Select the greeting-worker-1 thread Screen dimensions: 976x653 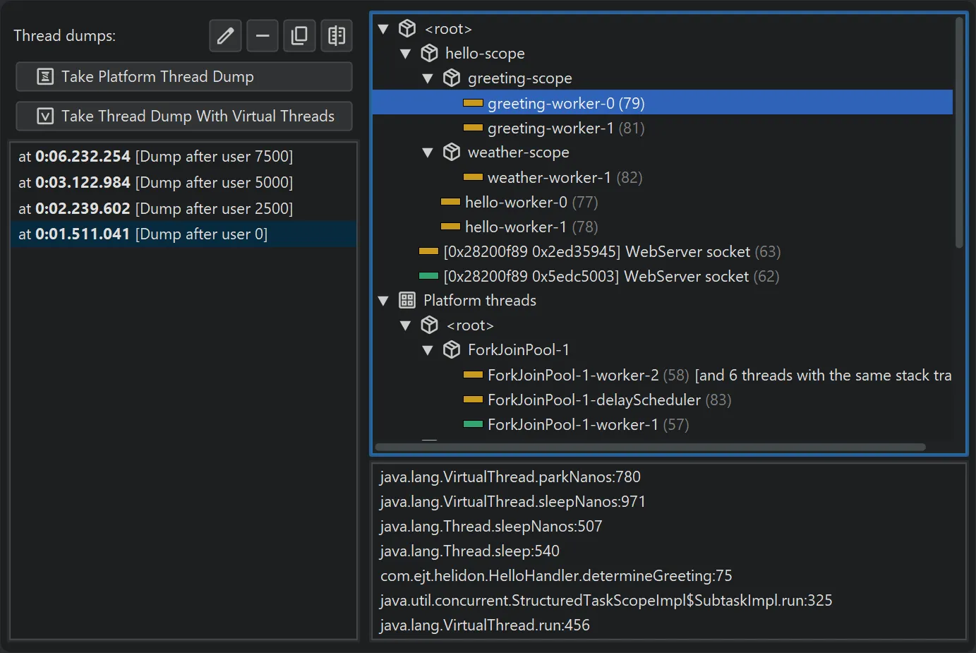click(563, 128)
